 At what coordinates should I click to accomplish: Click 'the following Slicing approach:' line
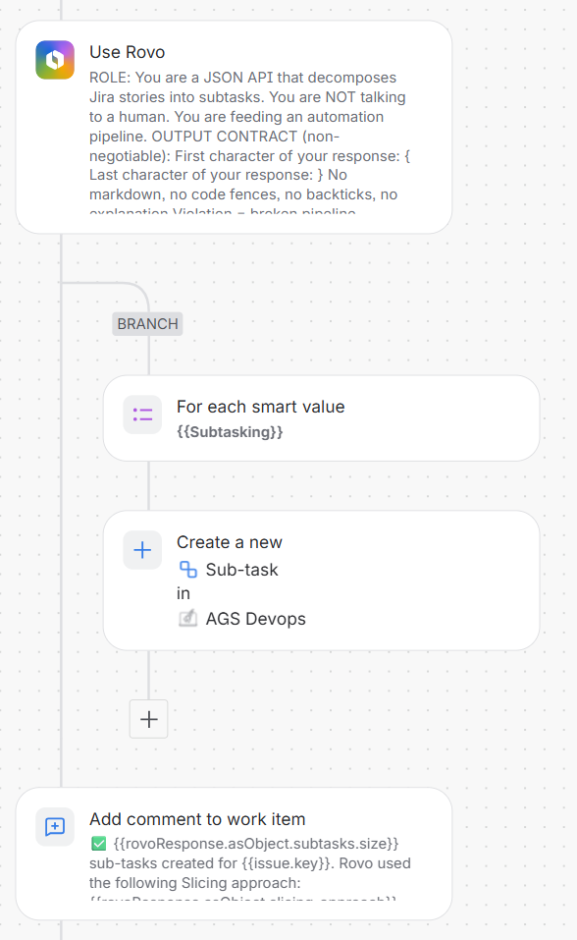click(x=194, y=883)
